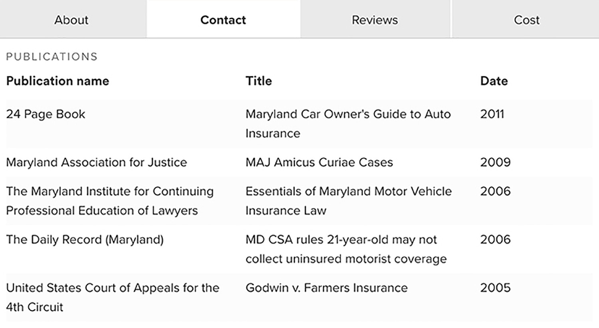This screenshot has width=599, height=328.
Task: Switch to the Reviews tab
Action: point(375,20)
